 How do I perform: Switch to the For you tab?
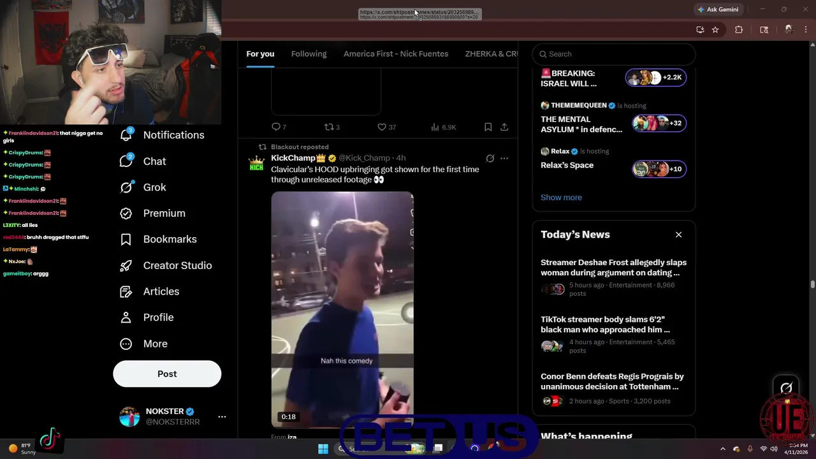(260, 54)
